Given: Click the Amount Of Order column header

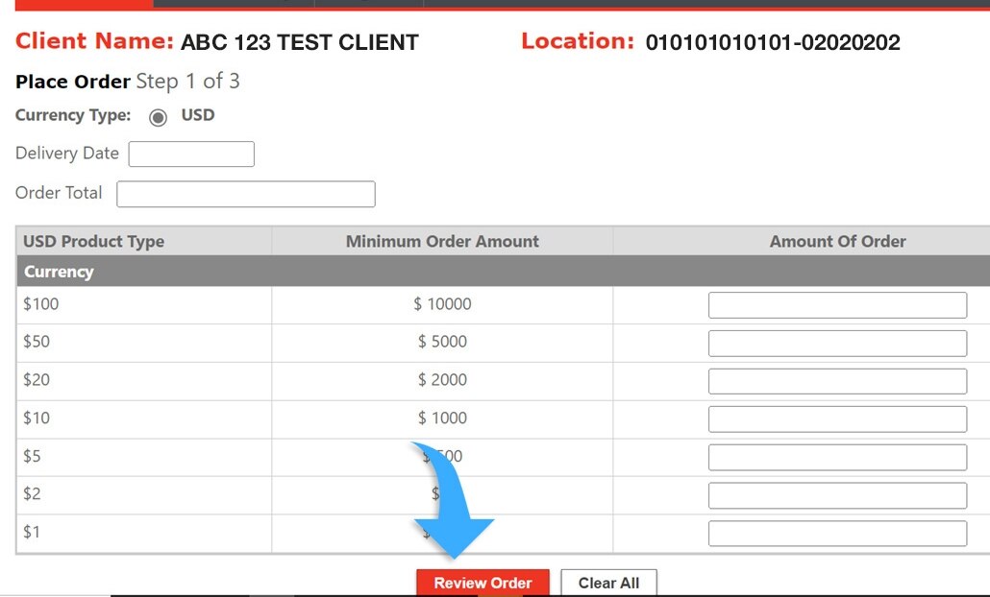Looking at the screenshot, I should (x=837, y=241).
